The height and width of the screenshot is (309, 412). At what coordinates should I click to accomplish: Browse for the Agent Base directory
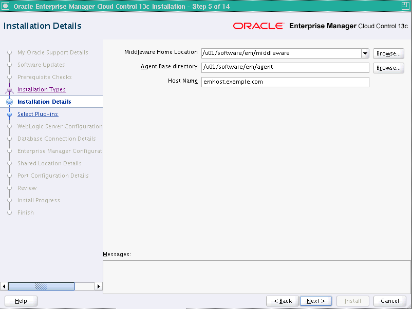tap(388, 68)
